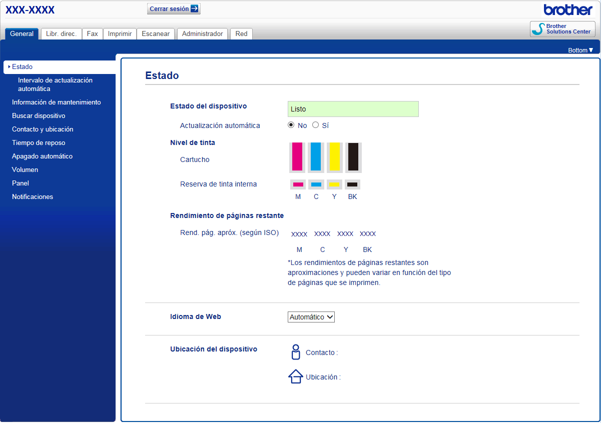
Task: Open Notificaciones settings
Action: coord(33,196)
